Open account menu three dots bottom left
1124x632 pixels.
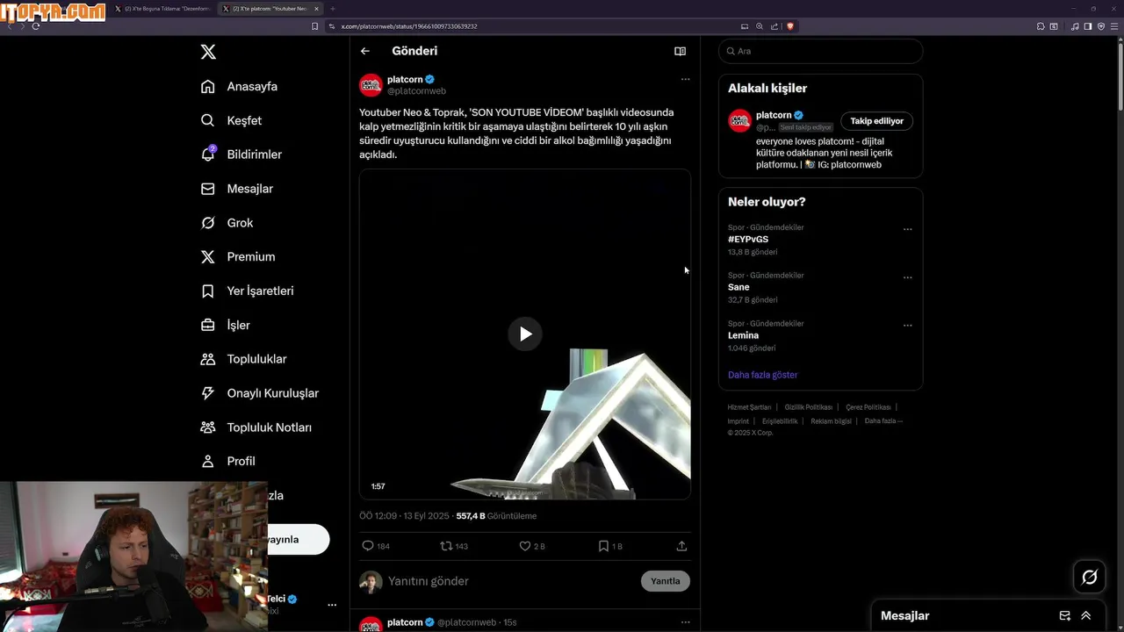tap(332, 605)
